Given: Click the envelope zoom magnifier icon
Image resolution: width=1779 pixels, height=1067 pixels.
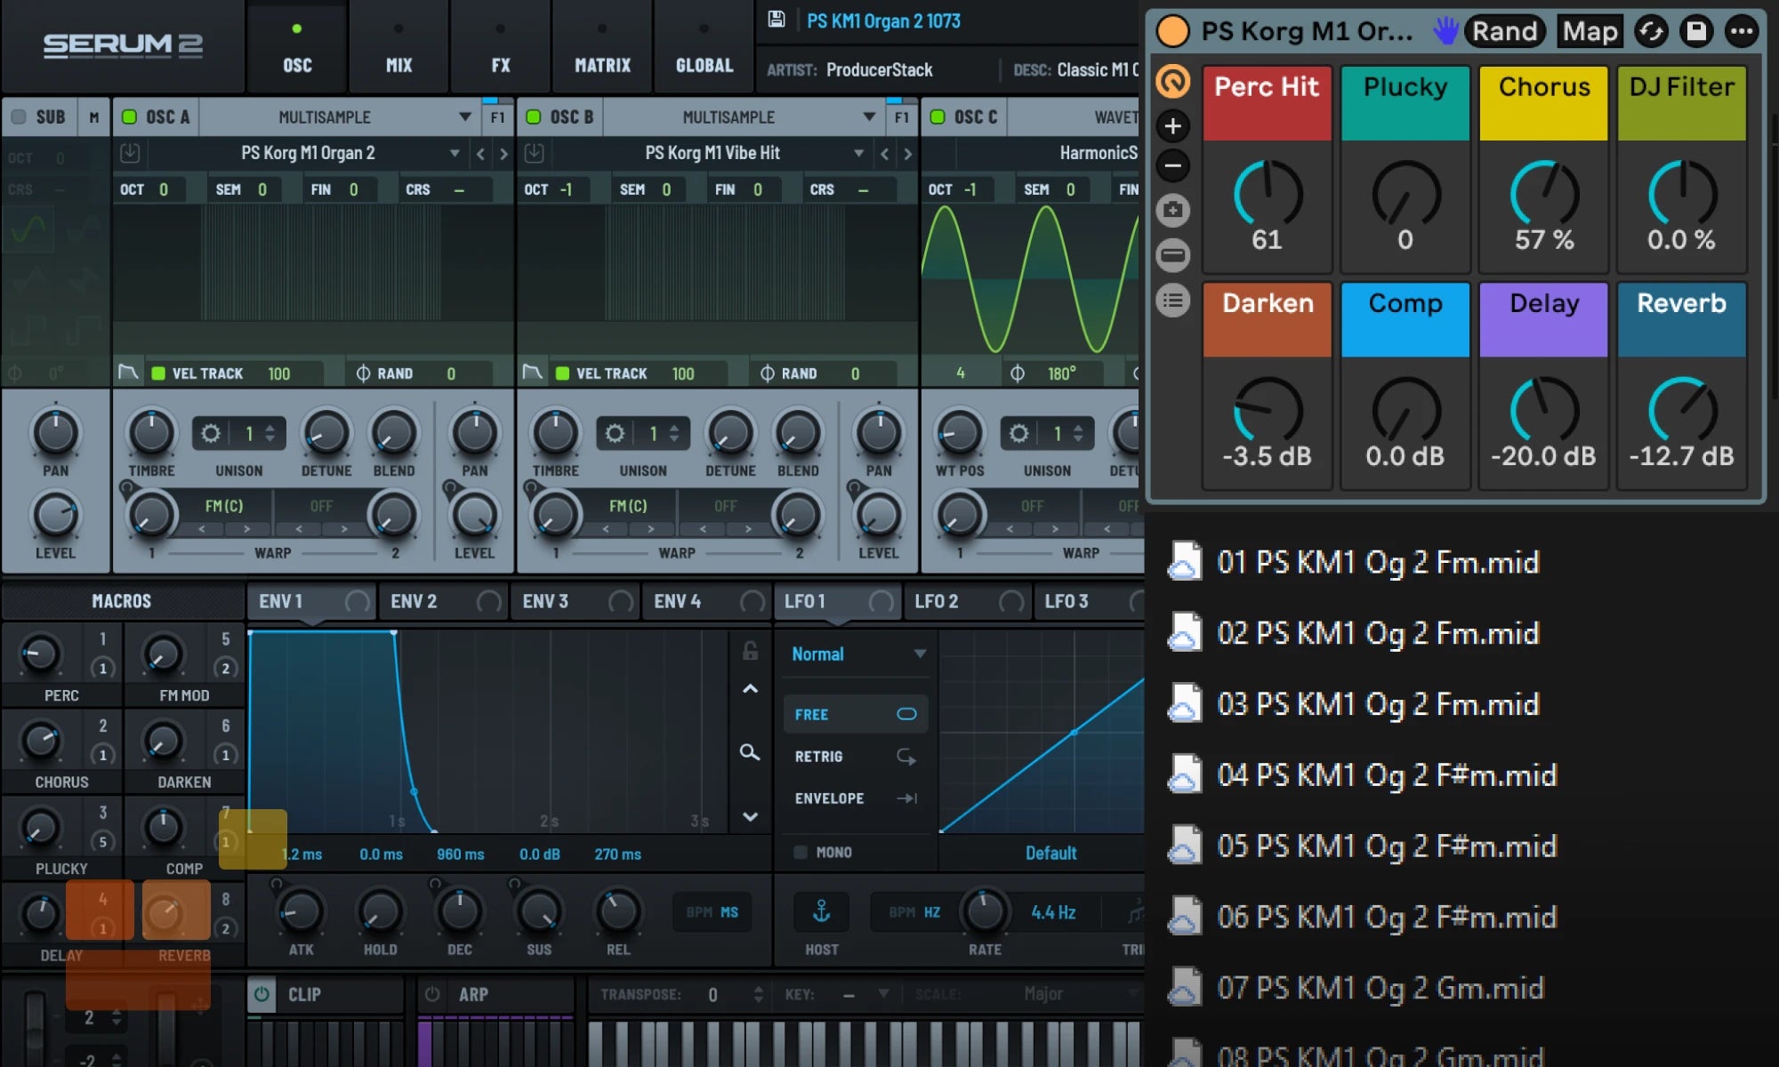Looking at the screenshot, I should [750, 753].
